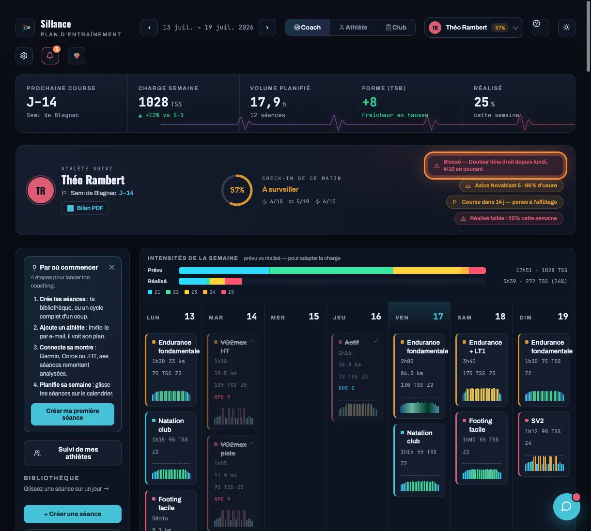Open Monday Footing facile session
This screenshot has height=531, width=591.
click(171, 511)
